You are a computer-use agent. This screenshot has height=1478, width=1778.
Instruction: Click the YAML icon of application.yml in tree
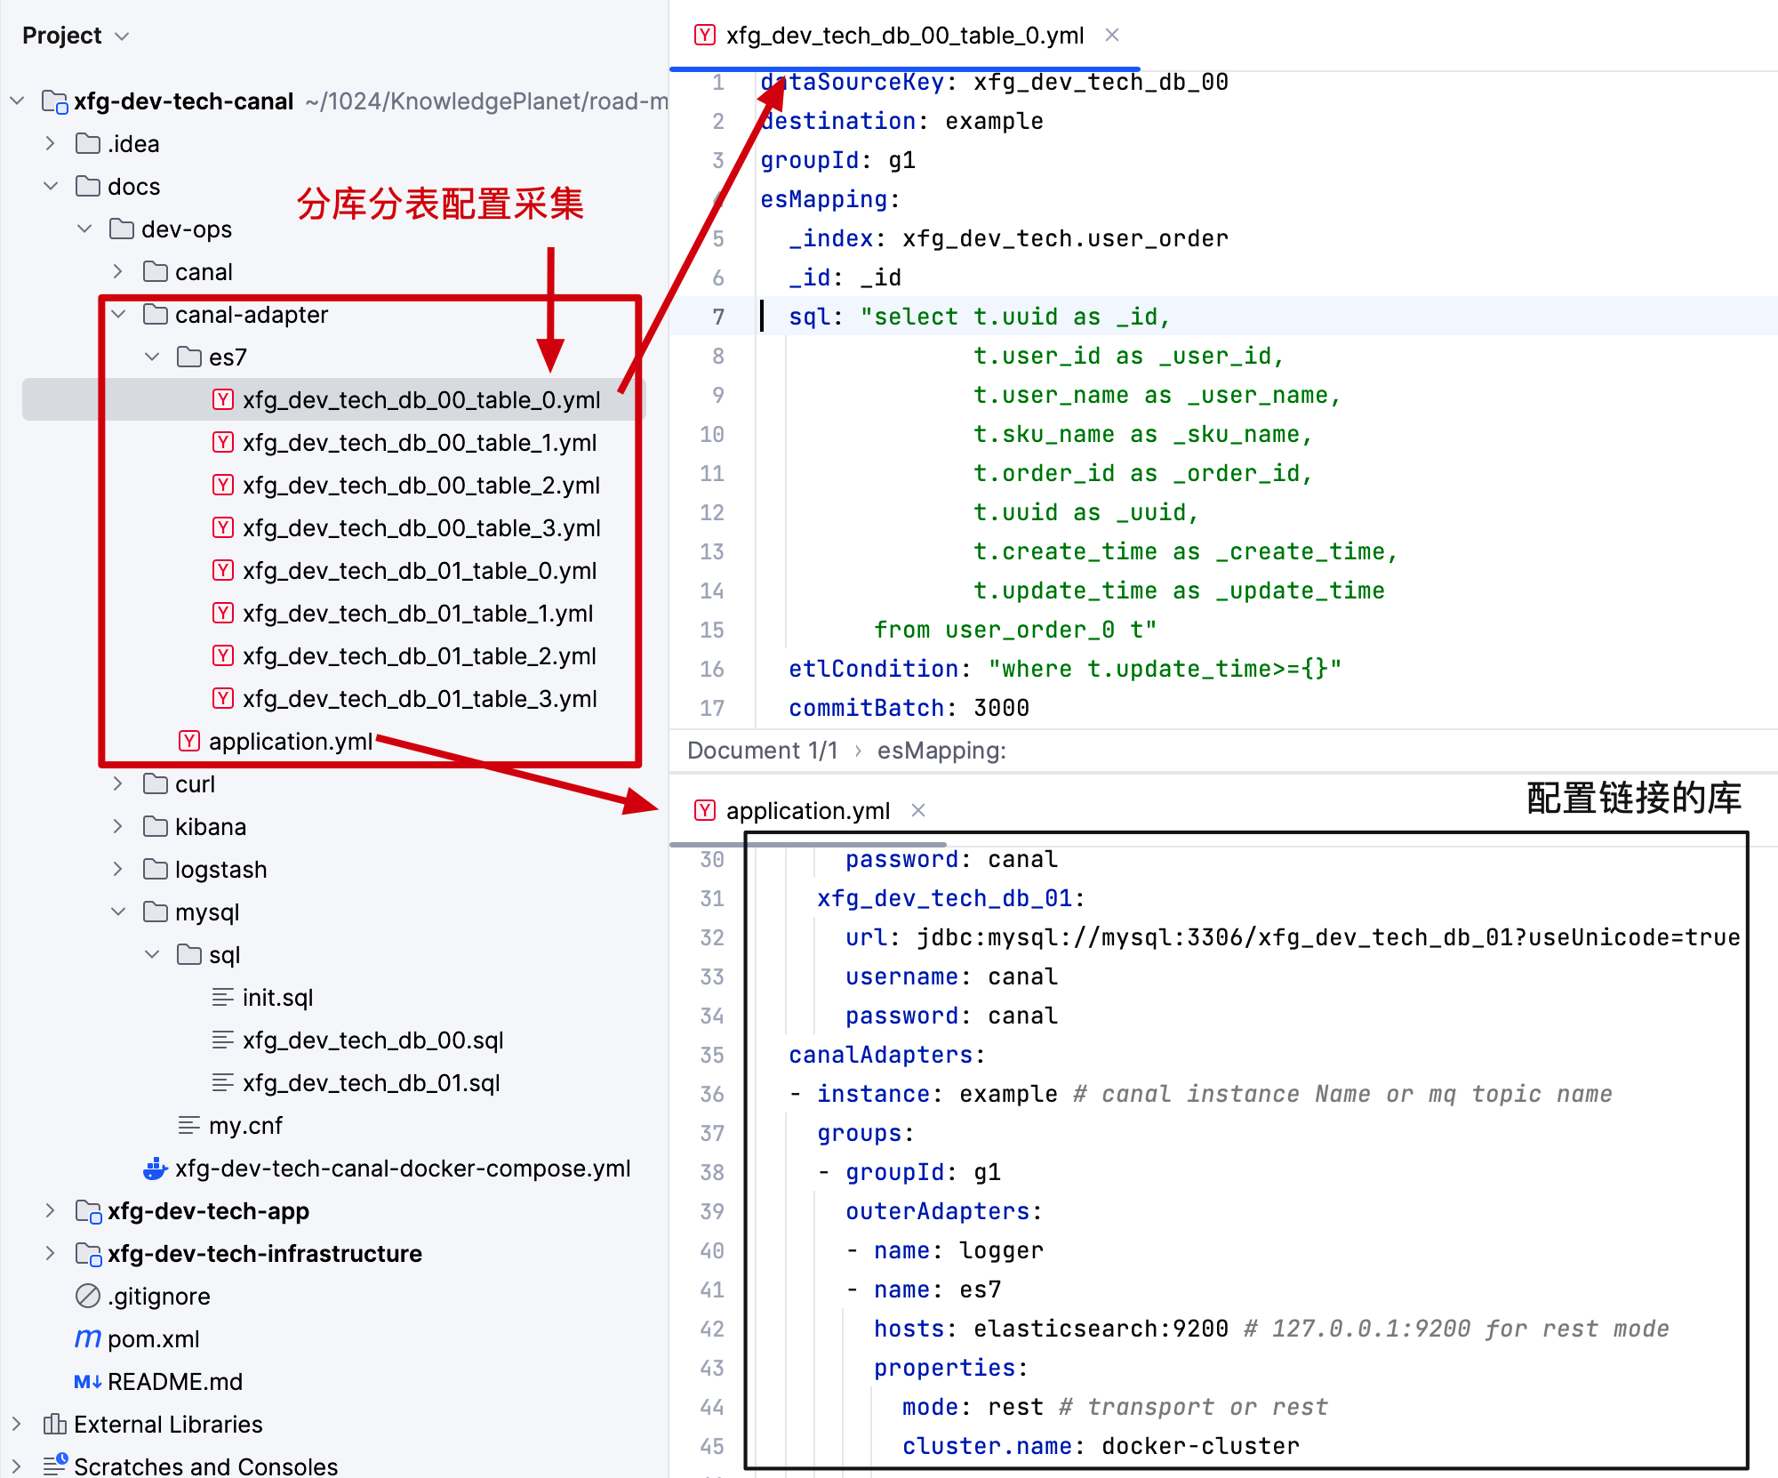tap(189, 742)
